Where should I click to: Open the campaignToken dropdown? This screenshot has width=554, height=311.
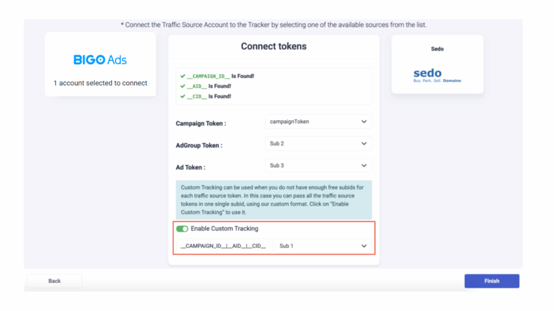[318, 121]
